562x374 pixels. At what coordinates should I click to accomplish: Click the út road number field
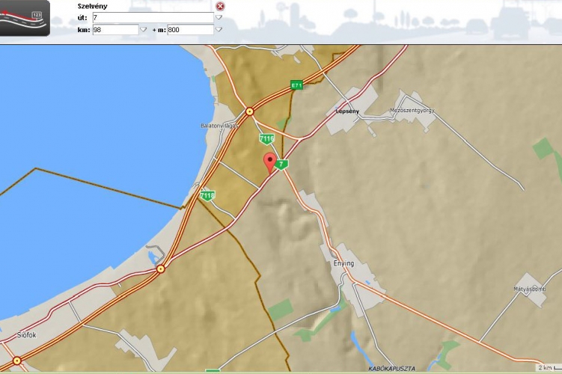pyautogui.click(x=153, y=17)
